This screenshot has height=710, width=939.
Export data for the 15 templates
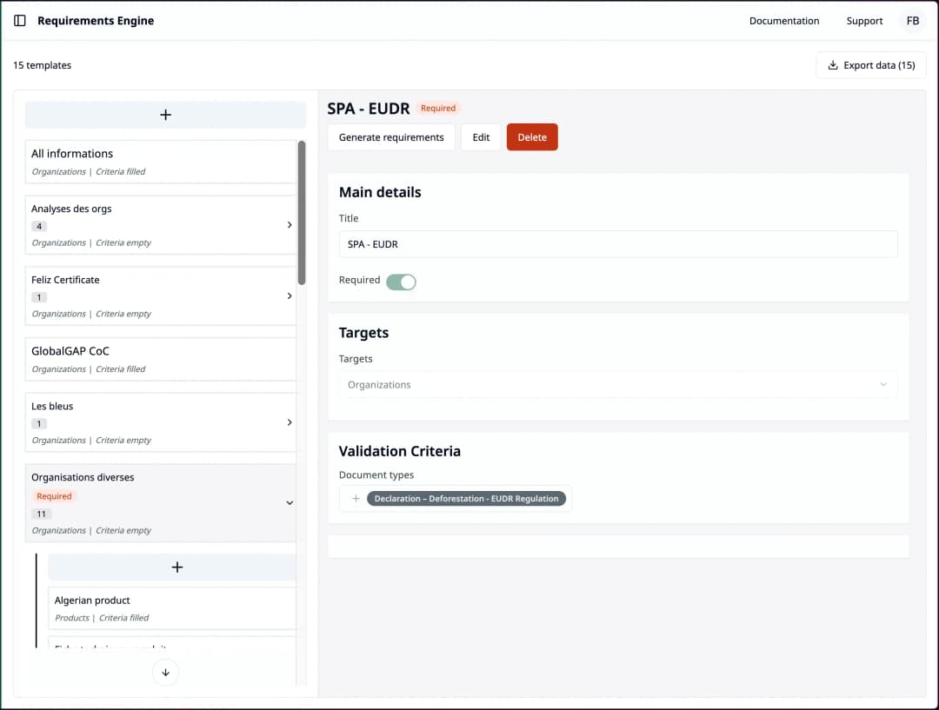click(870, 64)
